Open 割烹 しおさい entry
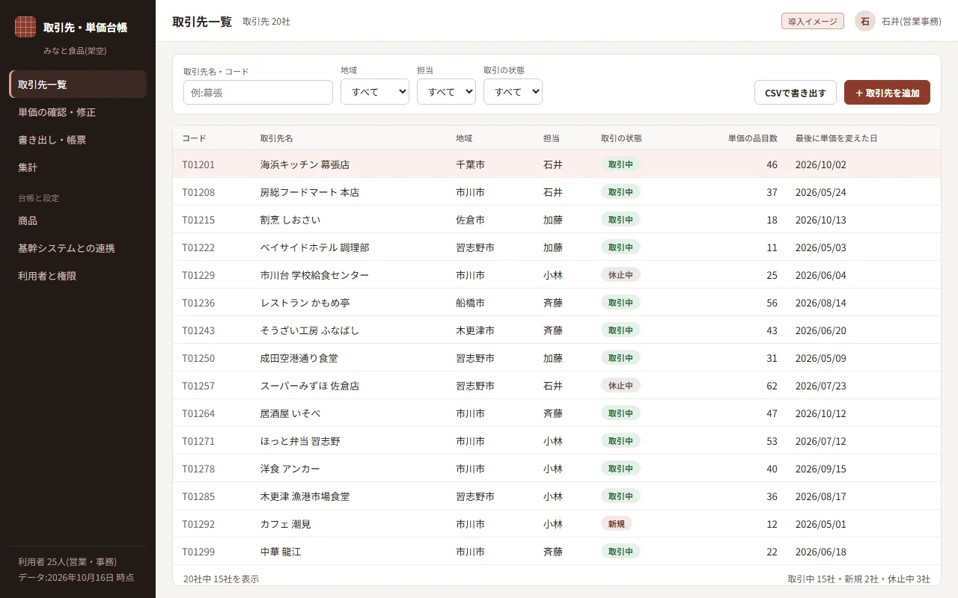The width and height of the screenshot is (958, 598). 557,220
